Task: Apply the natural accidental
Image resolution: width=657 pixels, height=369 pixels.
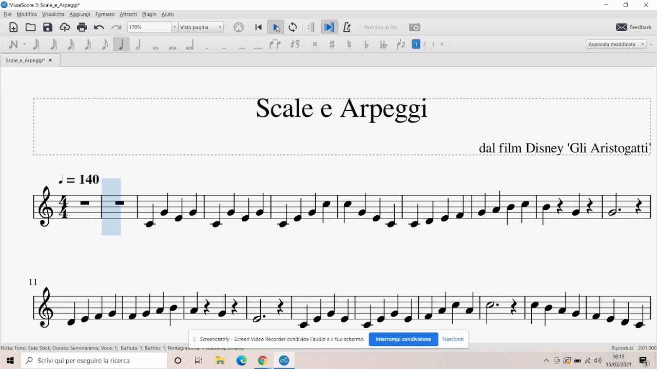Action: tap(349, 45)
